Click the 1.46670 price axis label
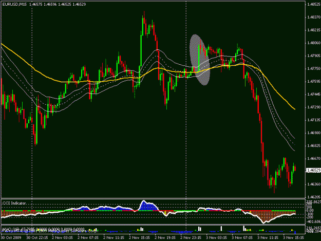This screenshot has height=241, width=321. point(314,159)
